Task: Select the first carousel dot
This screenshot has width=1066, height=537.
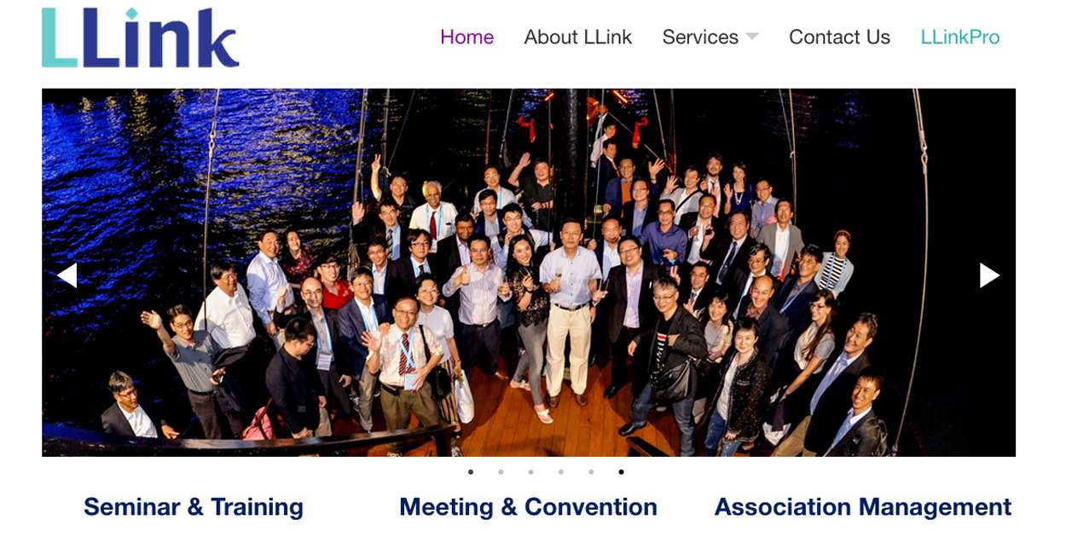Action: click(x=471, y=471)
